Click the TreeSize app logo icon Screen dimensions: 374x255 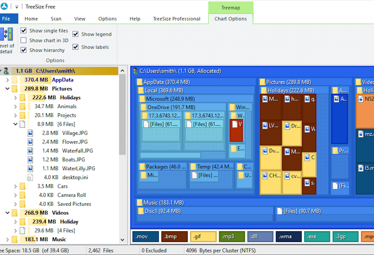click(x=4, y=6)
